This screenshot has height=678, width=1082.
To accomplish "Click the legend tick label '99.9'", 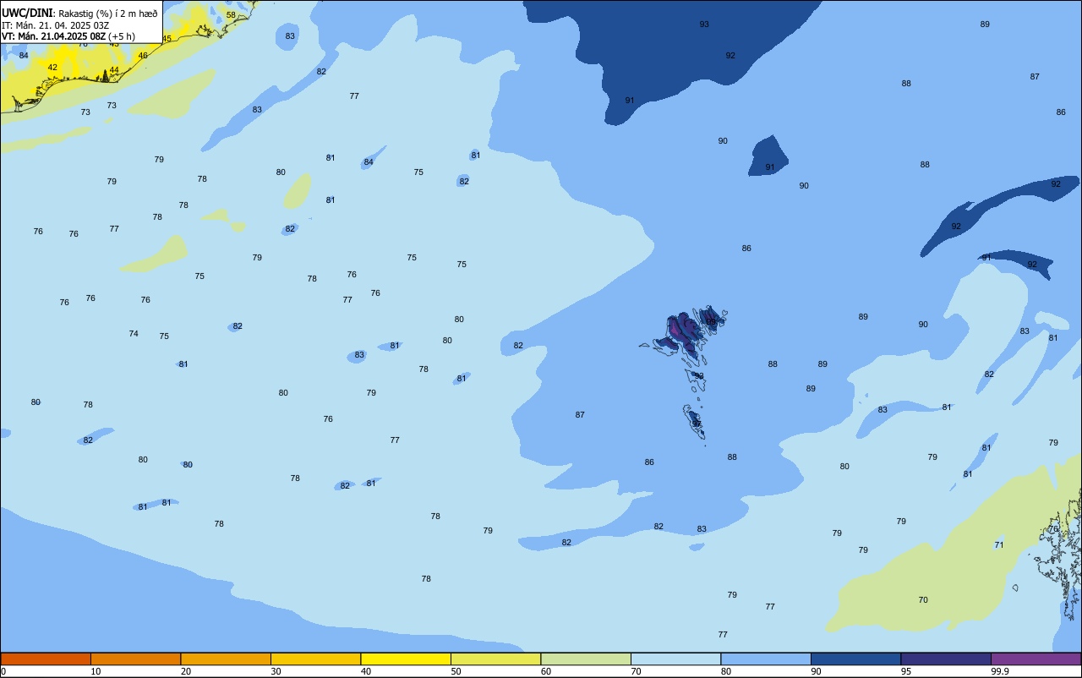I will coord(999,671).
